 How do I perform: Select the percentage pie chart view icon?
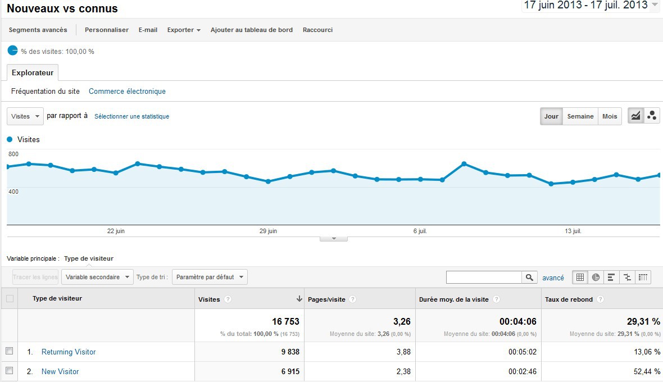coord(596,277)
